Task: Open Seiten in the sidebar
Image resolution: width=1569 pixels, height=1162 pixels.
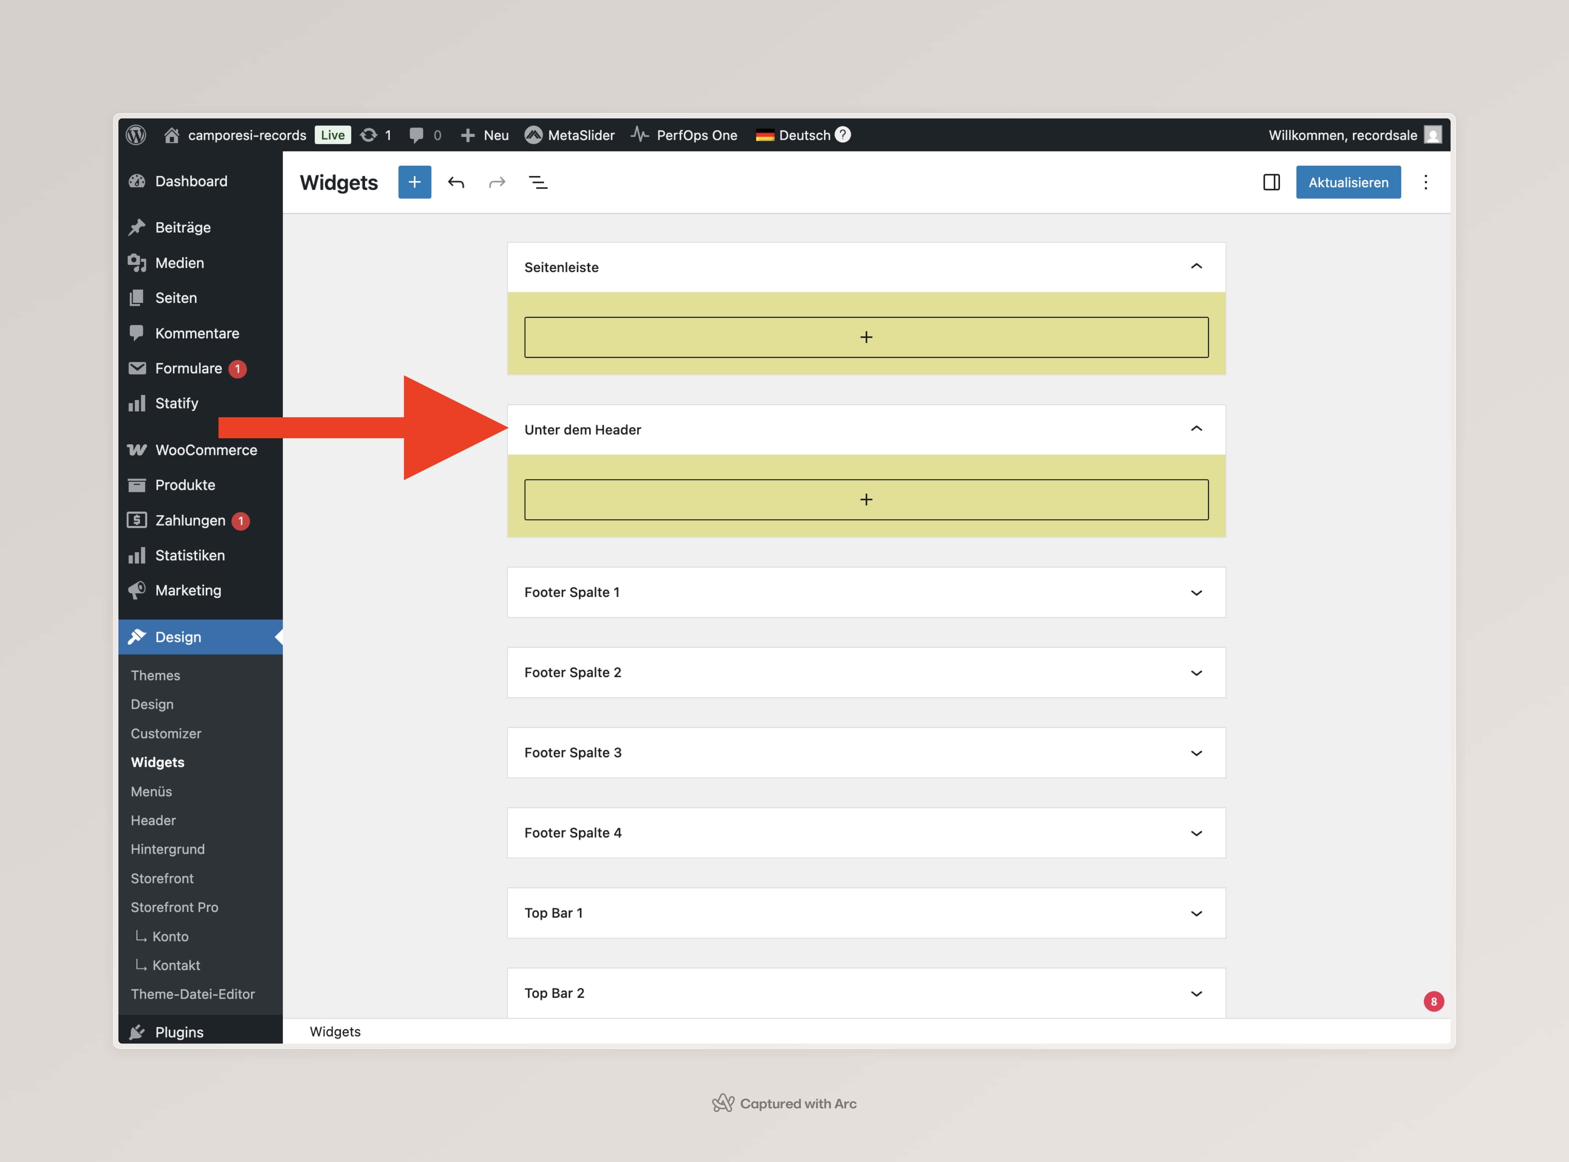Action: 200,298
